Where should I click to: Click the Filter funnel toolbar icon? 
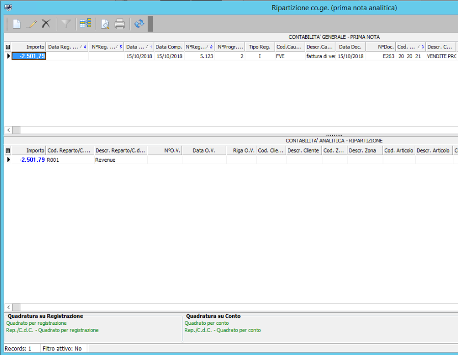pos(66,24)
